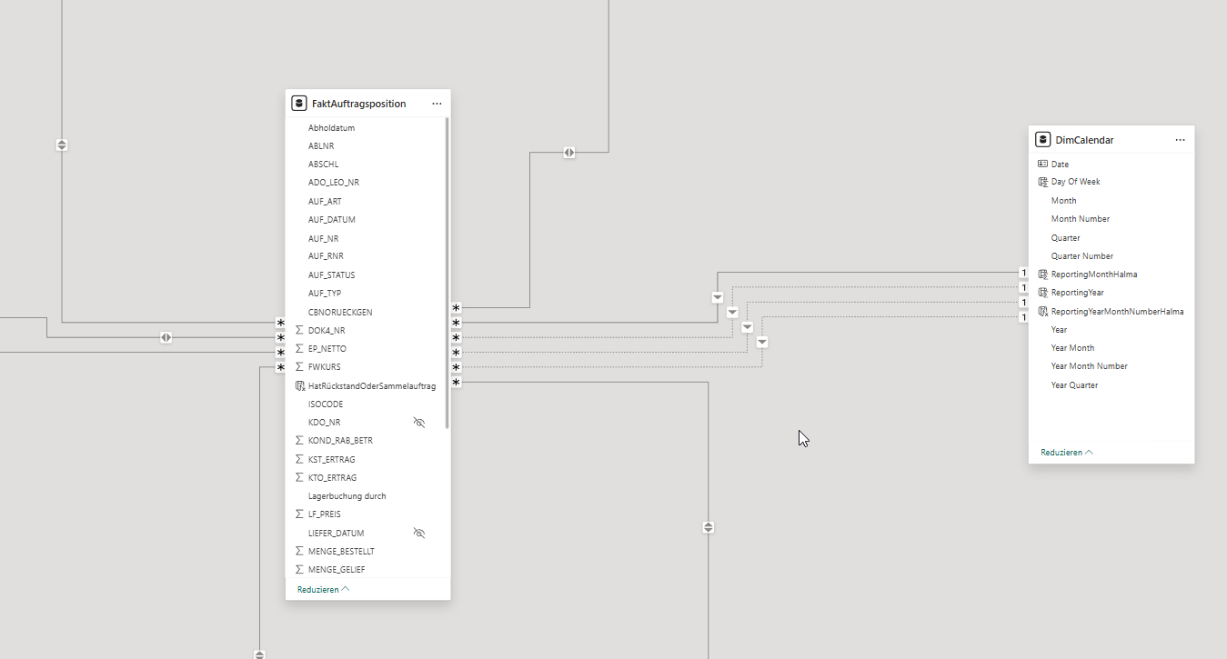Click the filter direction icon on the line below HatRückstandOderSammelauftrag
Viewport: 1227px width, 659px height.
pos(709,527)
